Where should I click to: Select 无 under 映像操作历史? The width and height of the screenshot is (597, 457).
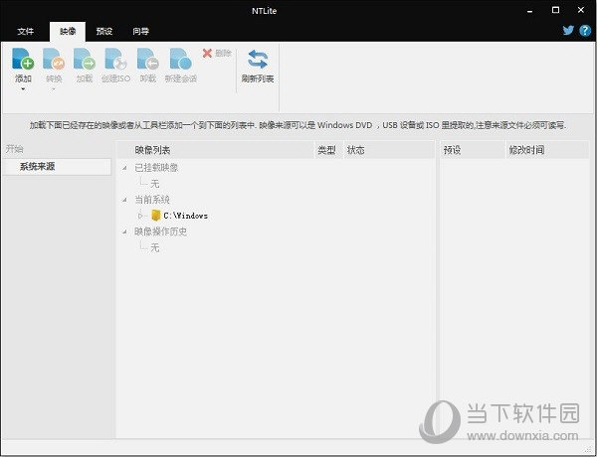coord(154,247)
